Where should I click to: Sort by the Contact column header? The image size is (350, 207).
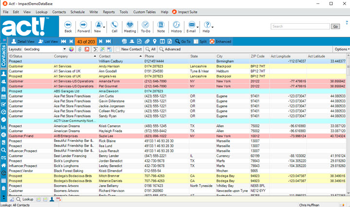click(x=121, y=56)
